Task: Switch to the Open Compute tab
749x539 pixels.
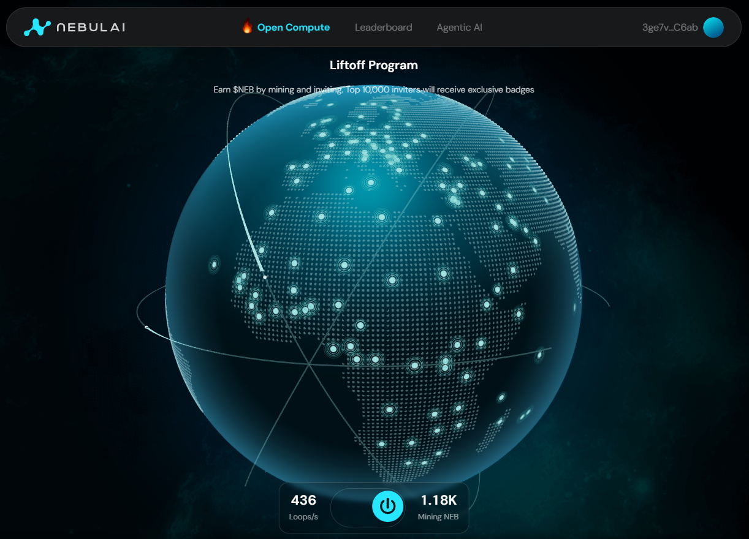Action: click(x=293, y=28)
